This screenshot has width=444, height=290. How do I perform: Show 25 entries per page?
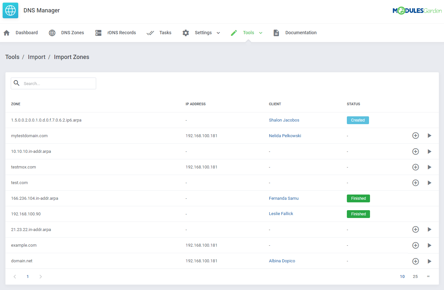(x=415, y=276)
